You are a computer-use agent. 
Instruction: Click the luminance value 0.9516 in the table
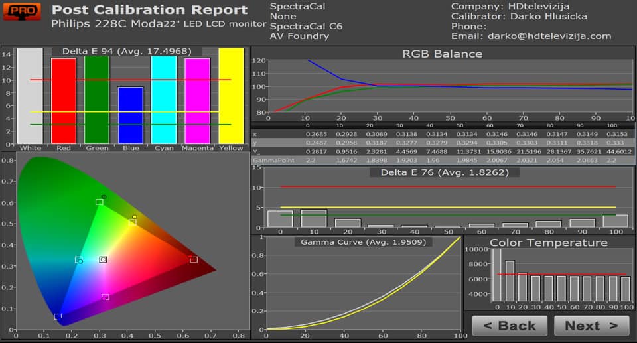(346, 151)
